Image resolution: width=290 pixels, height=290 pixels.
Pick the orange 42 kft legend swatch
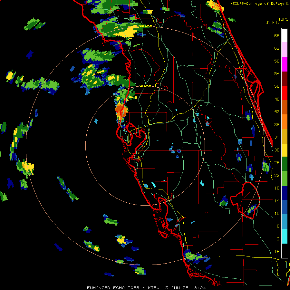tap(285, 122)
